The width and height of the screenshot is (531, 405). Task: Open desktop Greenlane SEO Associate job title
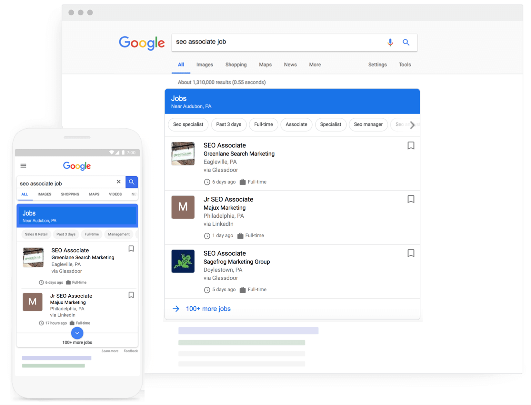(x=225, y=145)
